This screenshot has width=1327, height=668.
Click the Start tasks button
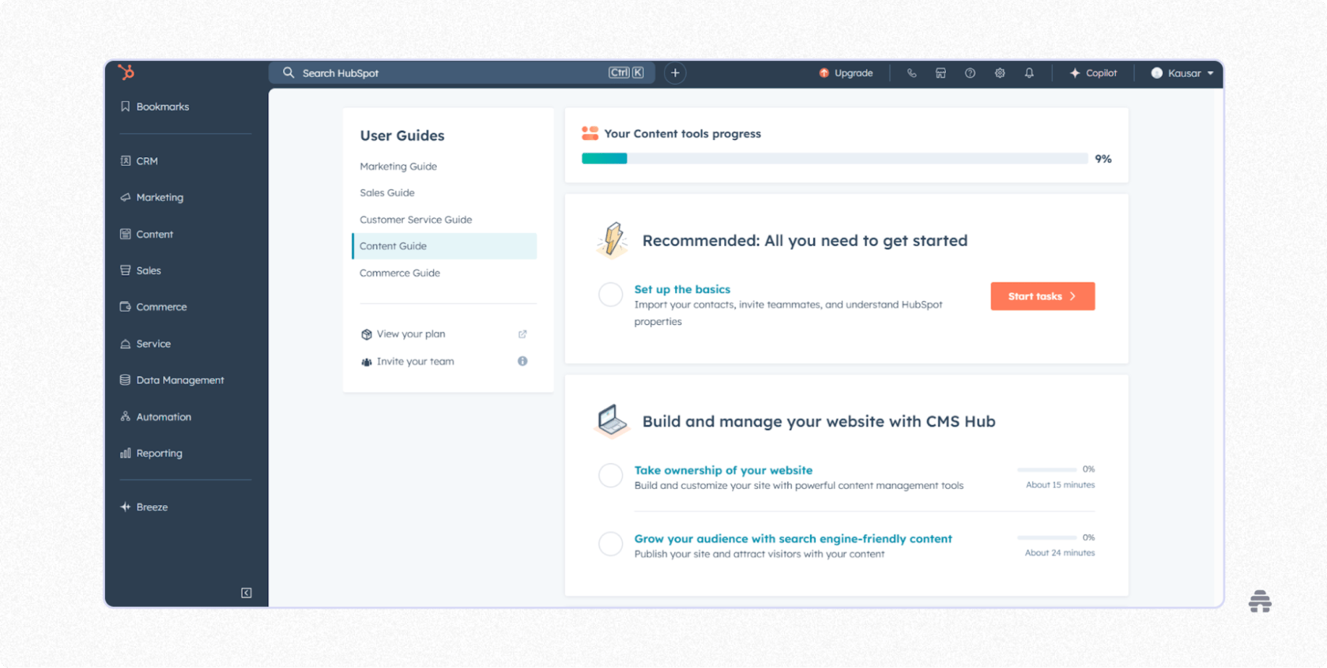(x=1042, y=296)
